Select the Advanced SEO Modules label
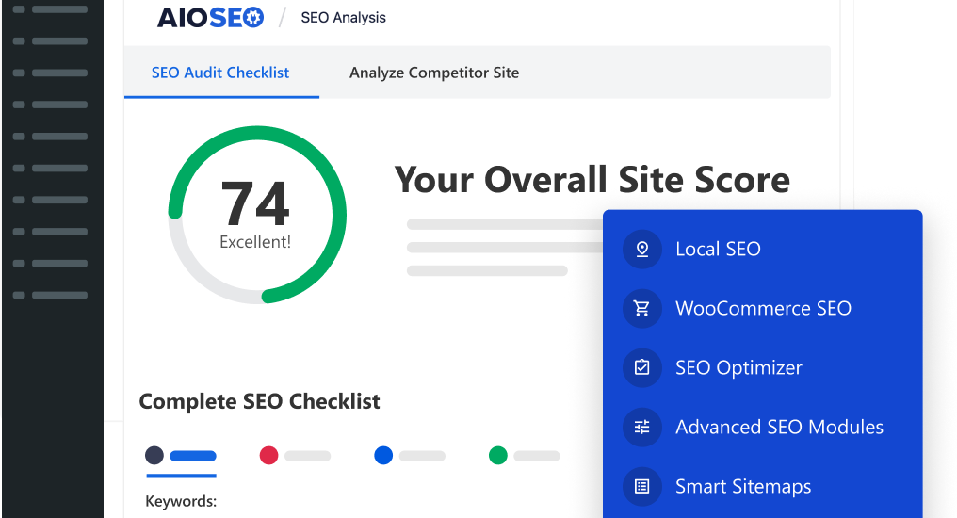The height and width of the screenshot is (518, 957). click(x=779, y=427)
